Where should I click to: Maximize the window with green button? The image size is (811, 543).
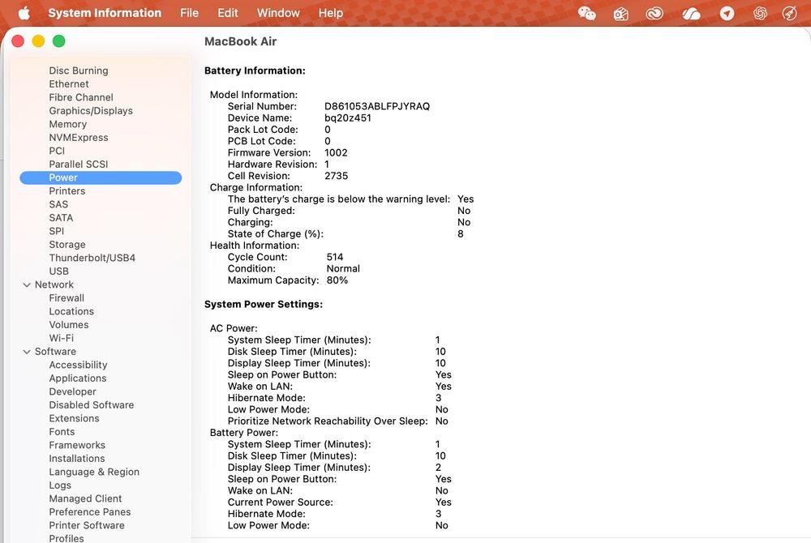click(59, 41)
